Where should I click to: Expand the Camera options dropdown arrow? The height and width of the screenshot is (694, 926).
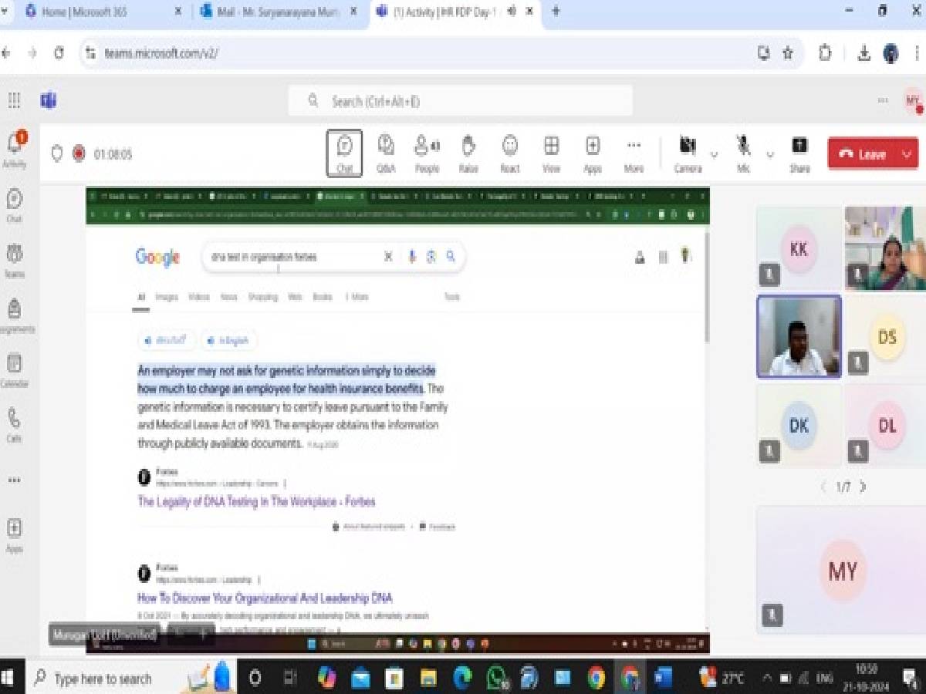coord(715,154)
